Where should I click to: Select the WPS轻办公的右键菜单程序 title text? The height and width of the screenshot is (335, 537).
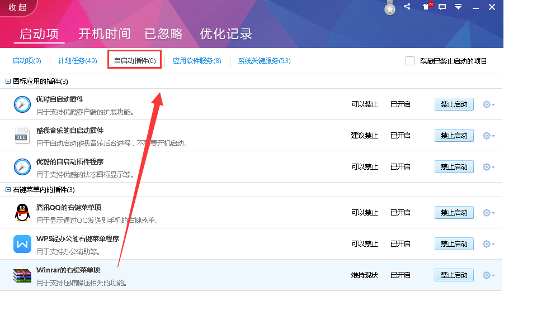[78, 238]
